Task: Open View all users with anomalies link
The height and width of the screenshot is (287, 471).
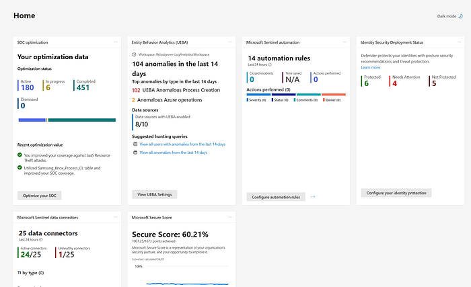Action: (x=182, y=144)
